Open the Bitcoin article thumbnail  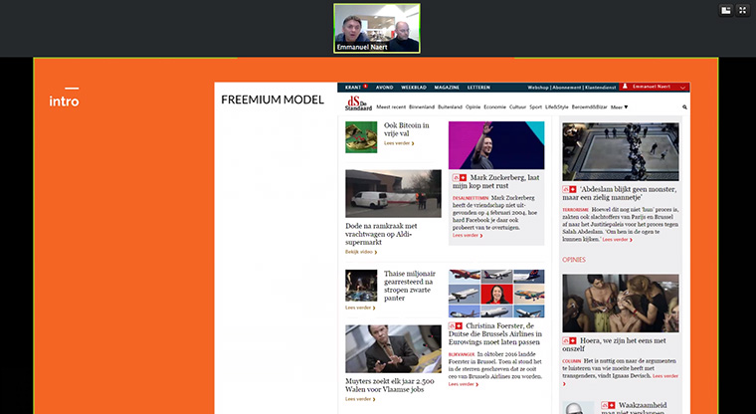(x=361, y=137)
